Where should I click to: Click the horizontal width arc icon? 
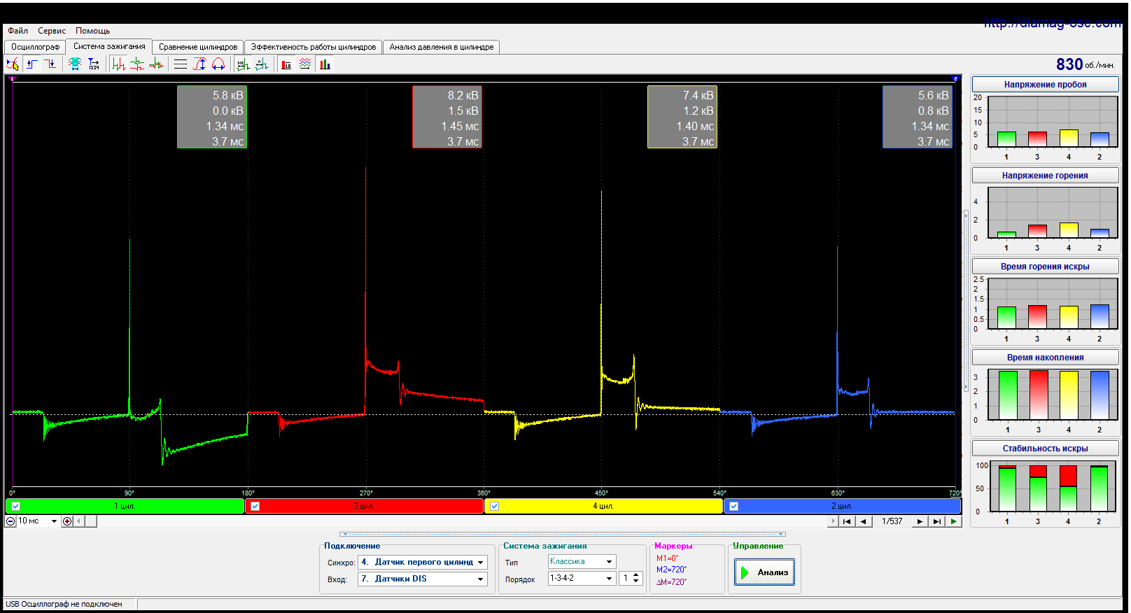click(x=218, y=64)
